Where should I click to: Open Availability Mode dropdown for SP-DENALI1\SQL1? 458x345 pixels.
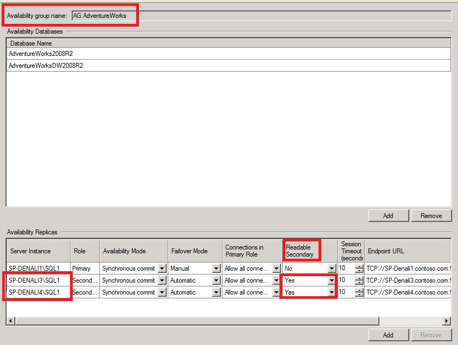click(x=162, y=268)
